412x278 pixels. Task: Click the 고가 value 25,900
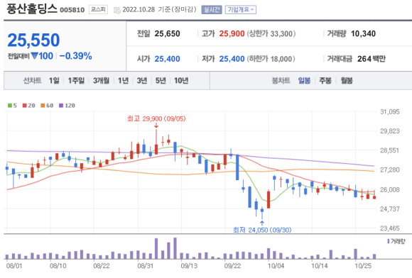[x=232, y=33]
